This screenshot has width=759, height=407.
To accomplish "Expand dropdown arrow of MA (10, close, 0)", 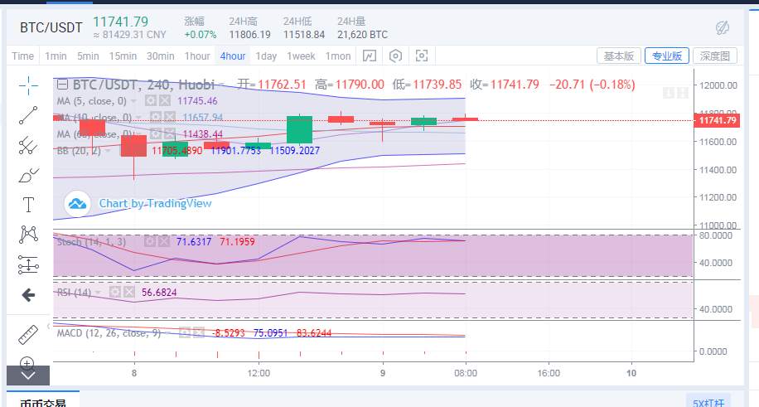I will click(139, 117).
